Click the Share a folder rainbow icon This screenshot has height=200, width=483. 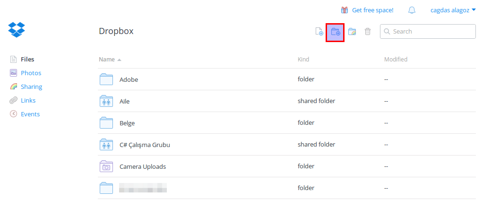tap(352, 31)
